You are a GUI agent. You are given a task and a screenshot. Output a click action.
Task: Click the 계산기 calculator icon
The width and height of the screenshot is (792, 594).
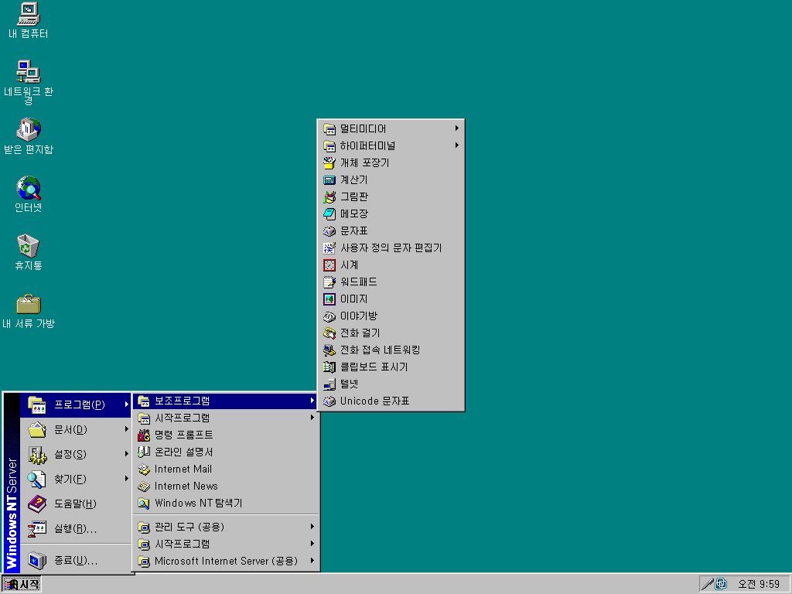pos(329,179)
